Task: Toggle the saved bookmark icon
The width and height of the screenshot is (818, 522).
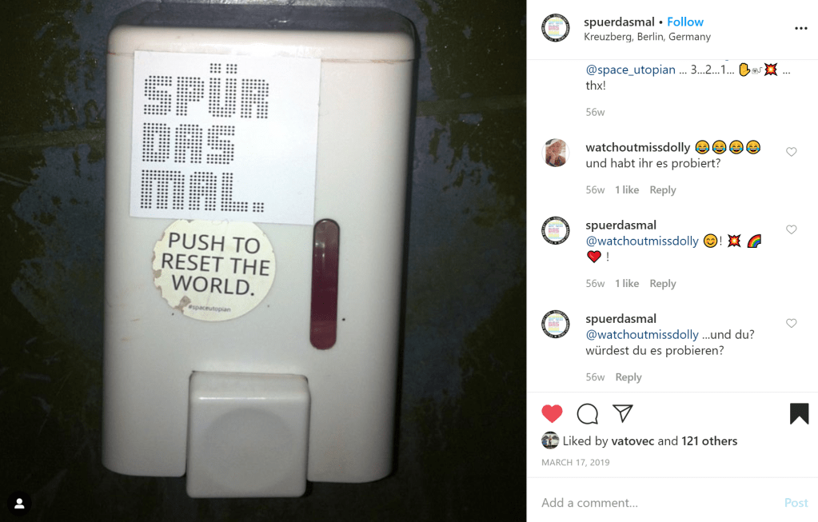Action: coord(799,413)
